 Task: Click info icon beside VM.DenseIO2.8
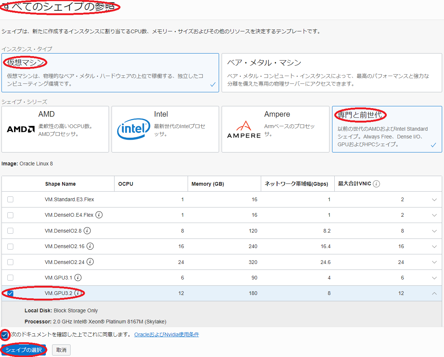[87, 231]
